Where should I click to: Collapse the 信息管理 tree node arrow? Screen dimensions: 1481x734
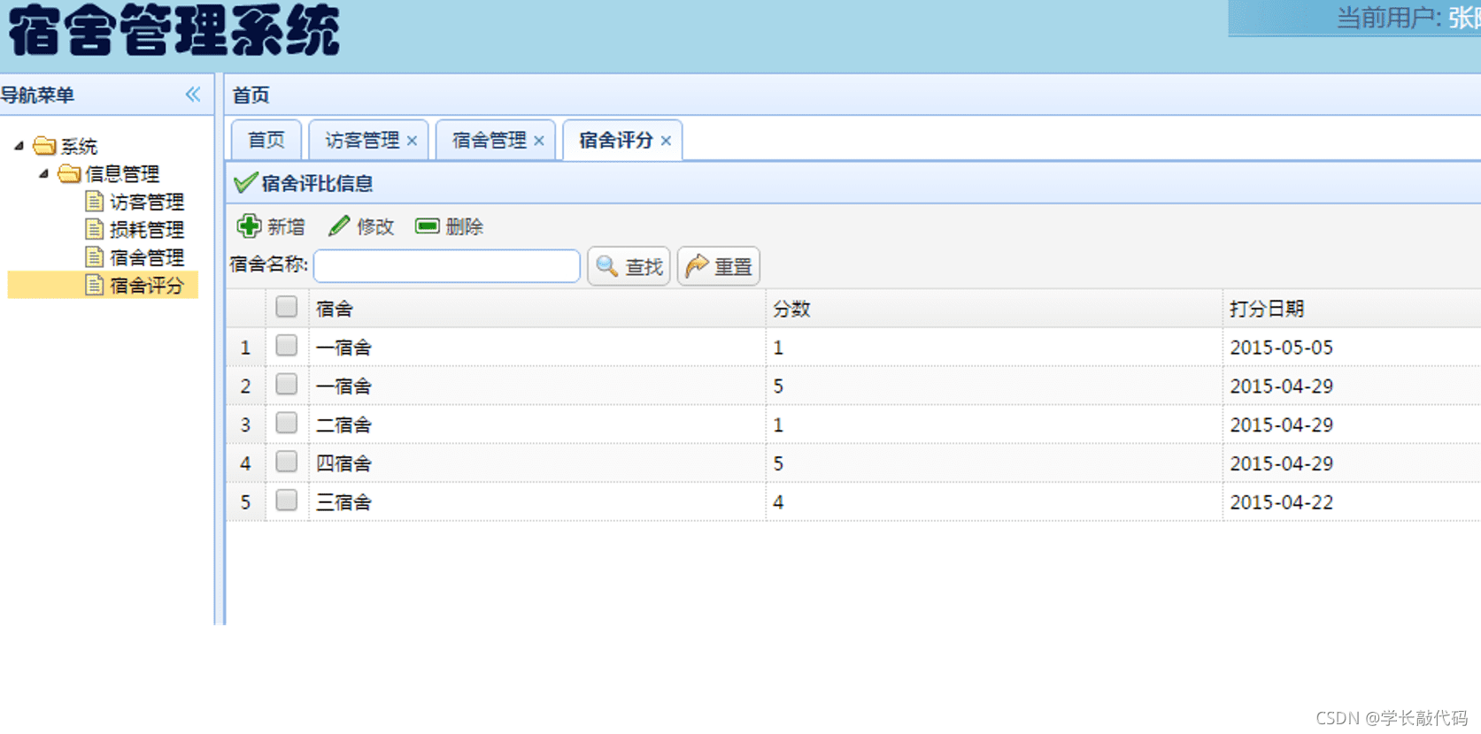[x=43, y=173]
